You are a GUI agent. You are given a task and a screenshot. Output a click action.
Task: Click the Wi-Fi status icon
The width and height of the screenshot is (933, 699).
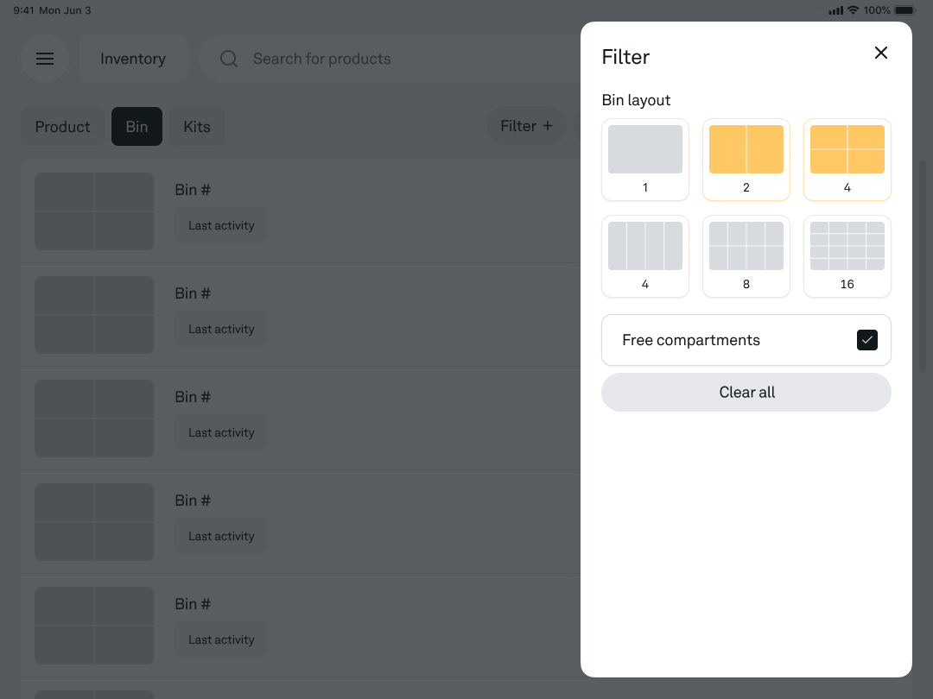[853, 10]
